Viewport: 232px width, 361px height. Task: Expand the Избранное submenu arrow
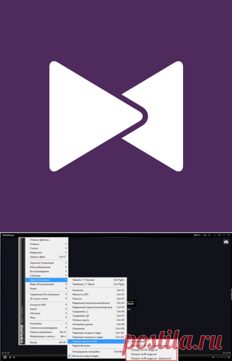pos(66,252)
